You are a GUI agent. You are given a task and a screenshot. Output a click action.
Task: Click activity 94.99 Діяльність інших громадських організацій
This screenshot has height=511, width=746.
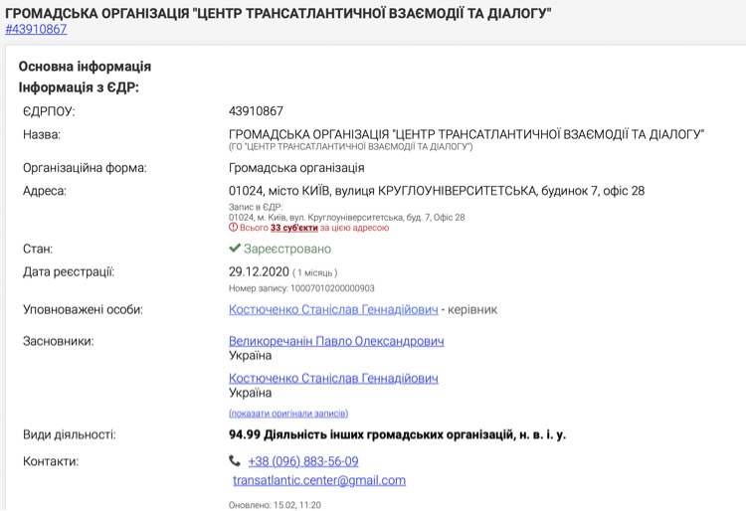pos(397,434)
